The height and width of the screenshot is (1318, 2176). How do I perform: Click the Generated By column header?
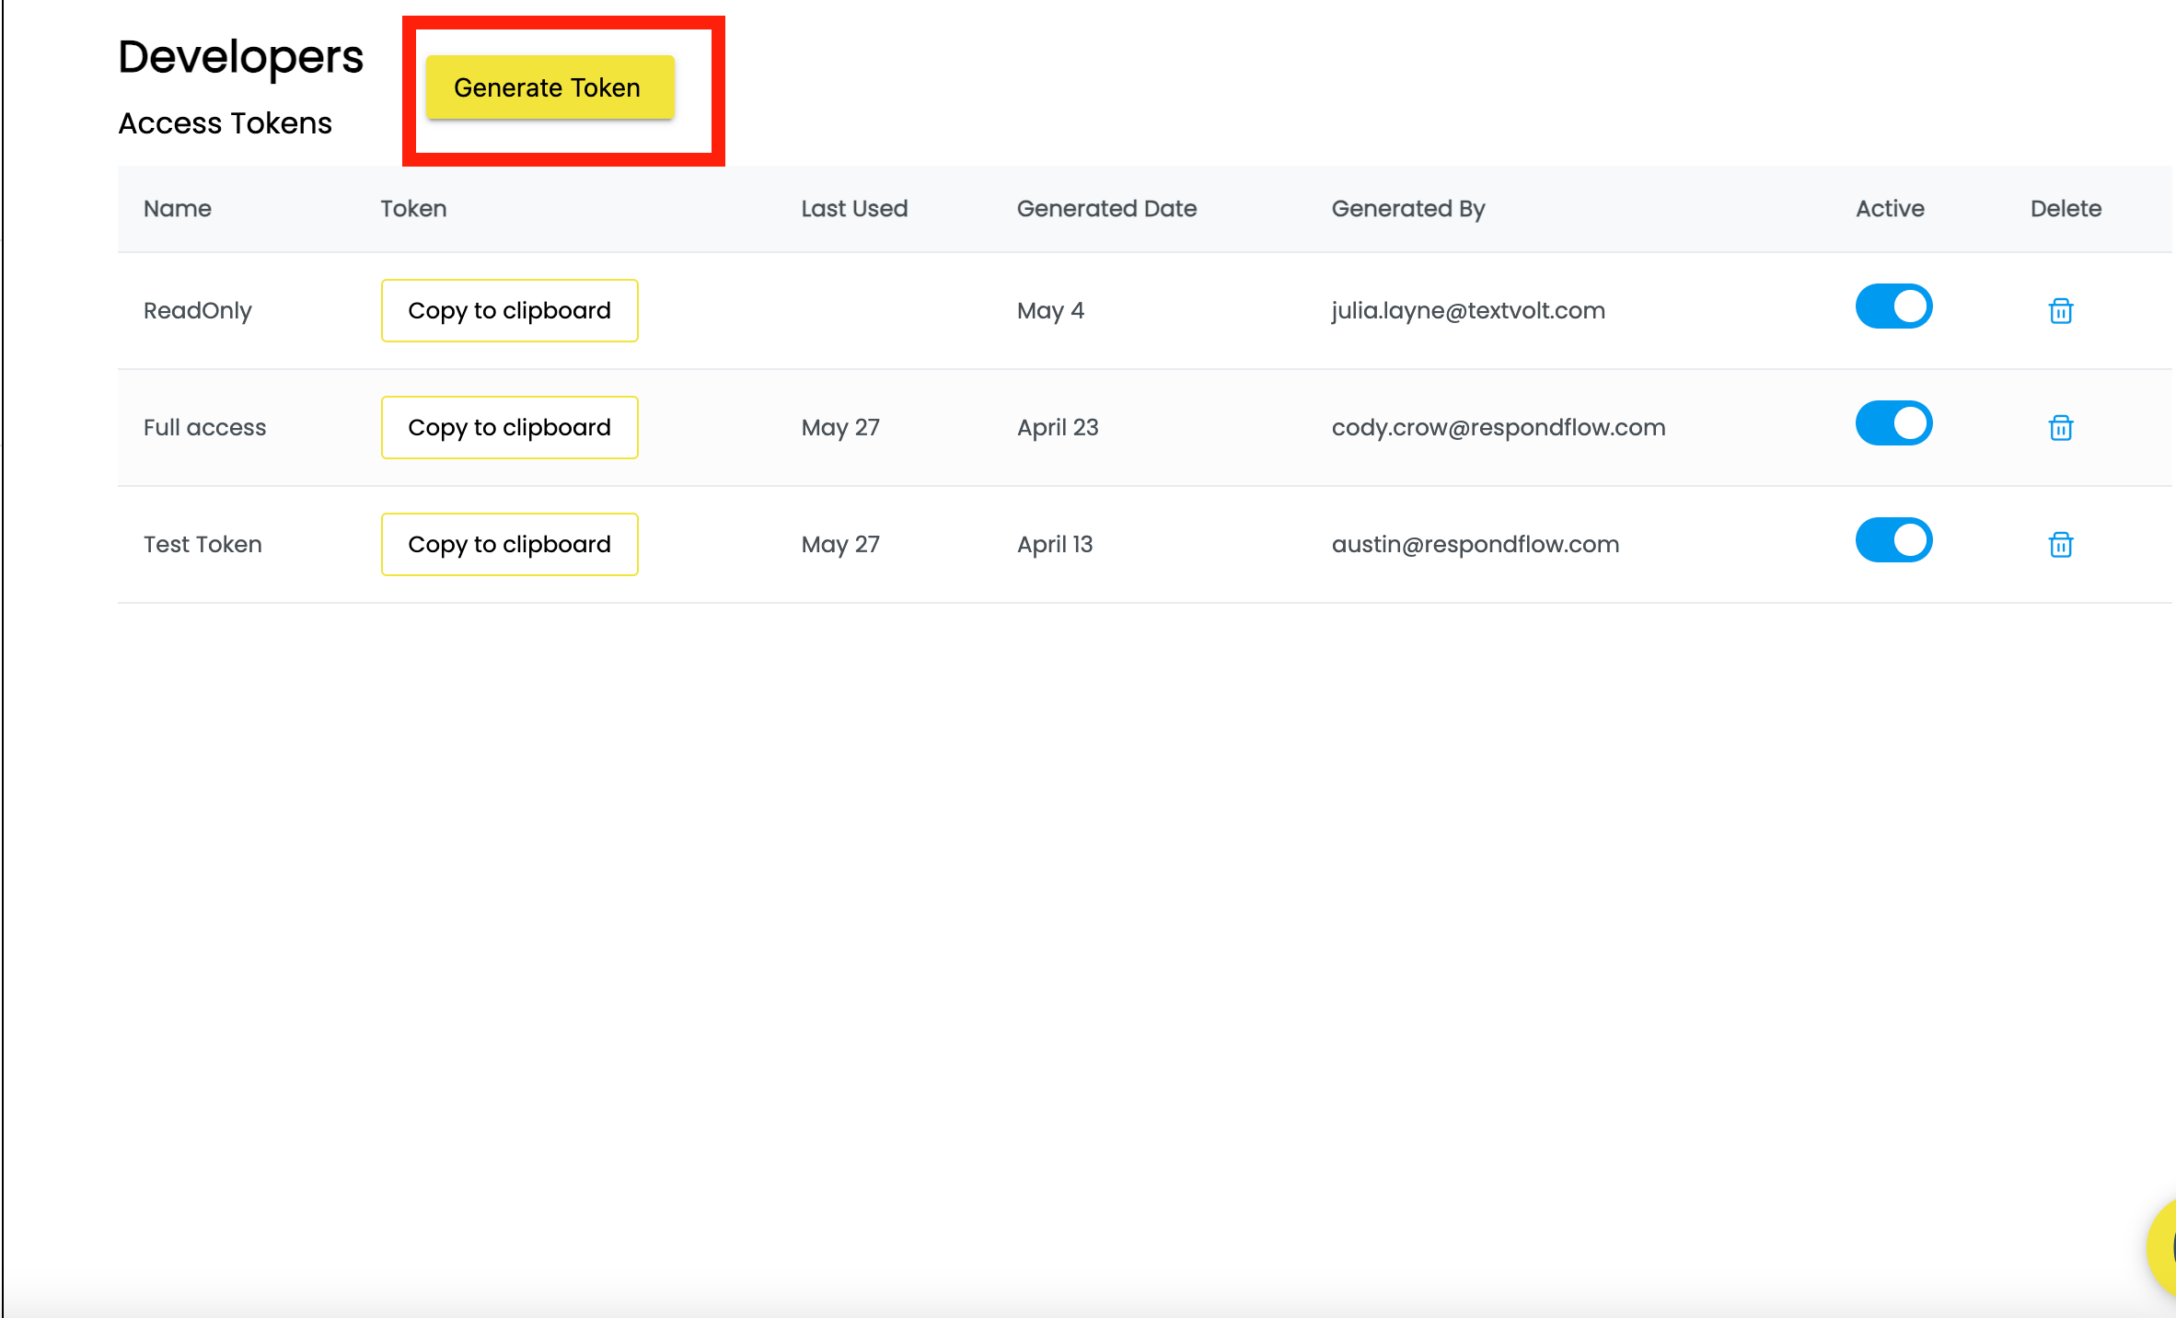[1408, 210]
